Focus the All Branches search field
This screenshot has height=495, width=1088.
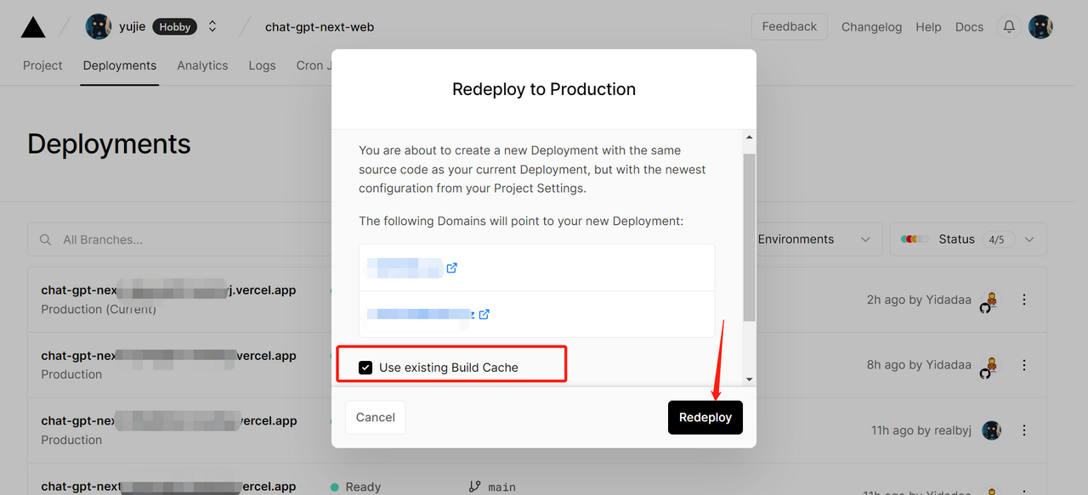(170, 240)
